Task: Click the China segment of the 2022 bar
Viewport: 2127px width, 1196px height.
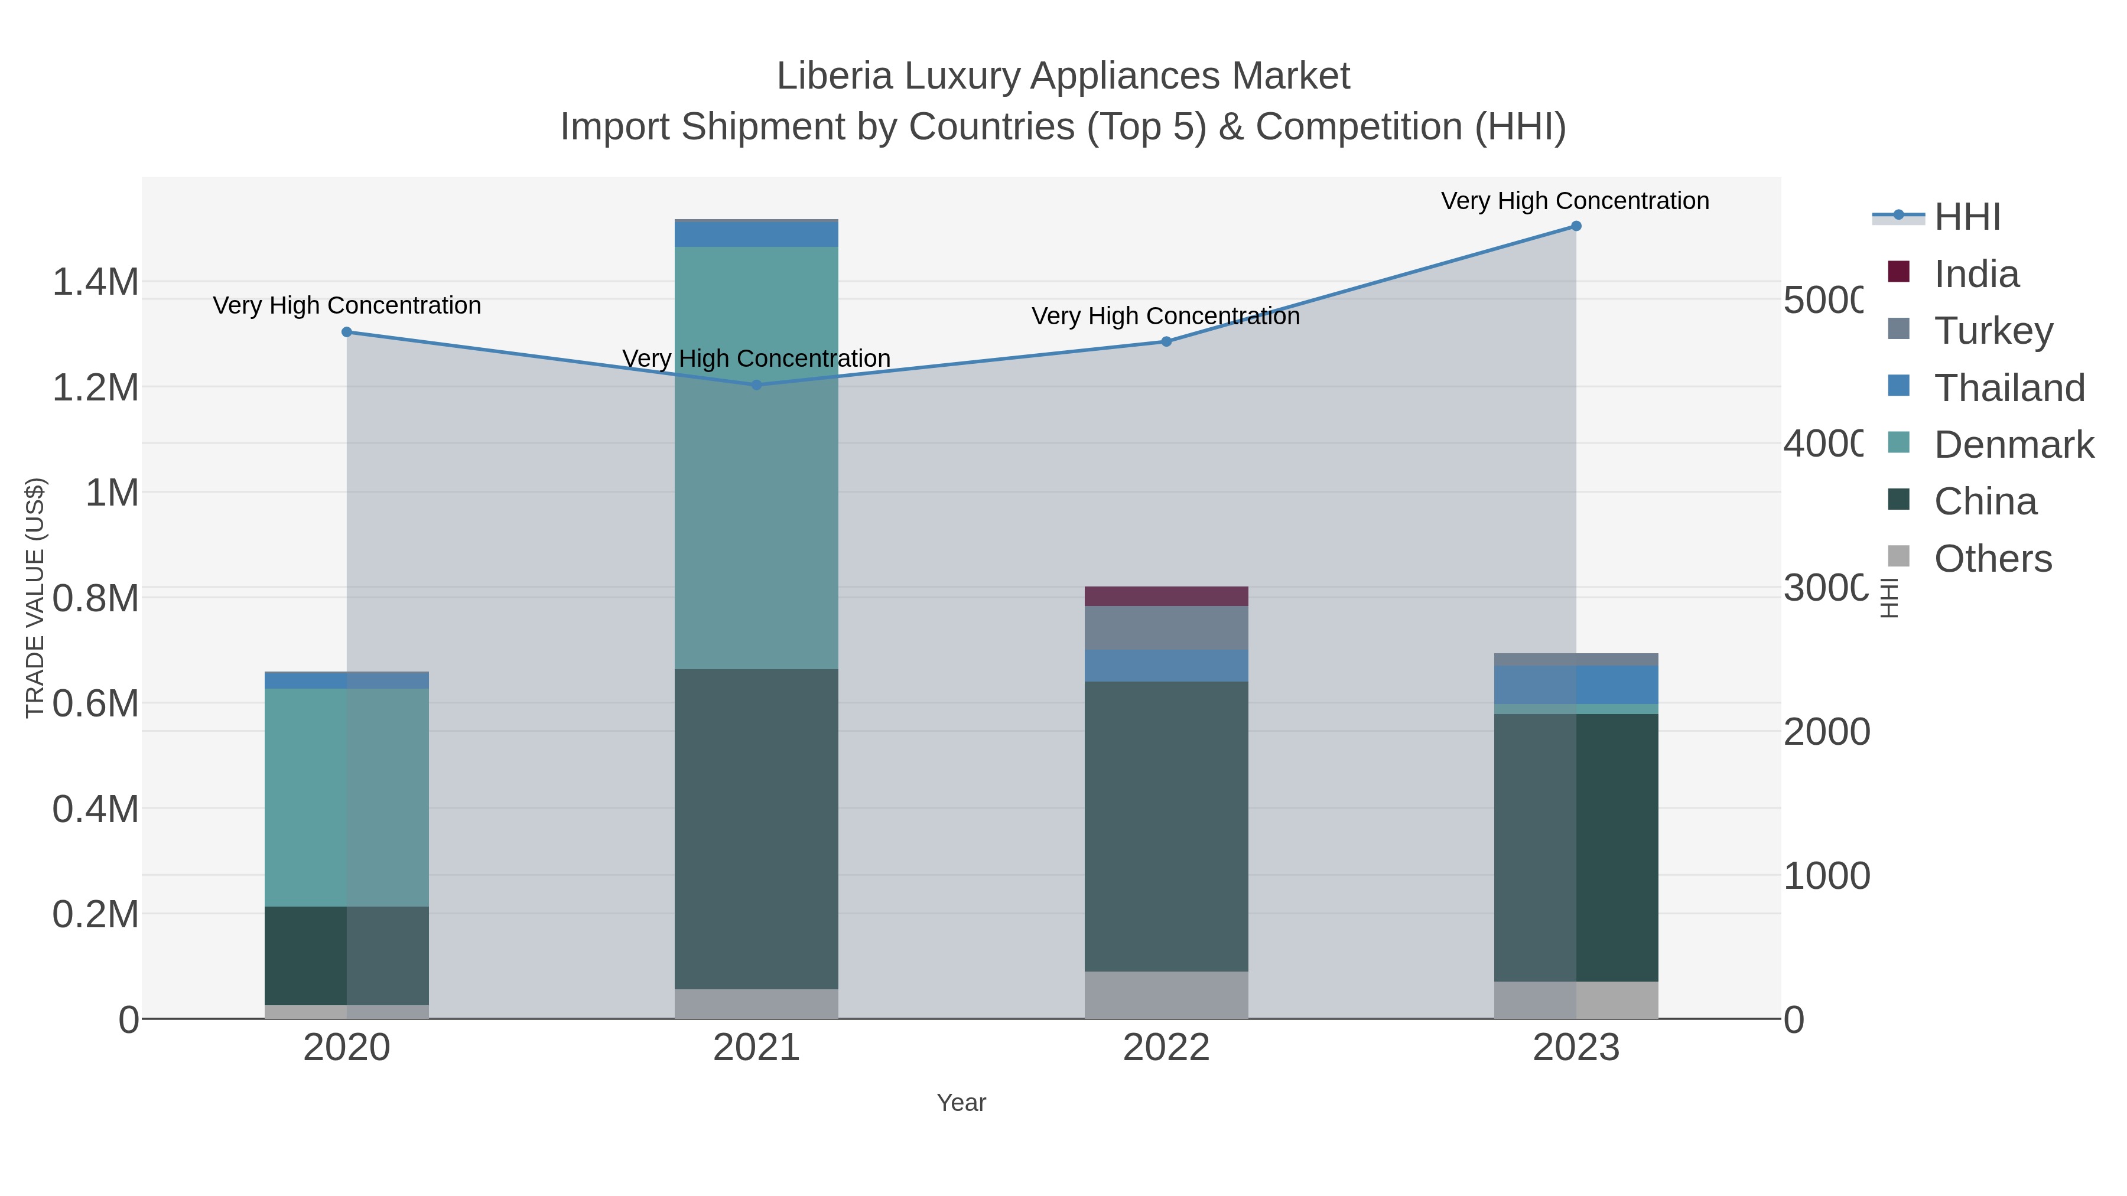Action: tap(1167, 826)
